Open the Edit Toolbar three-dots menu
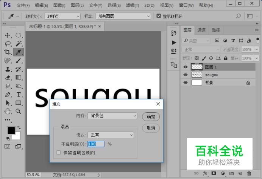This screenshot has width=262, height=179. 7,120
